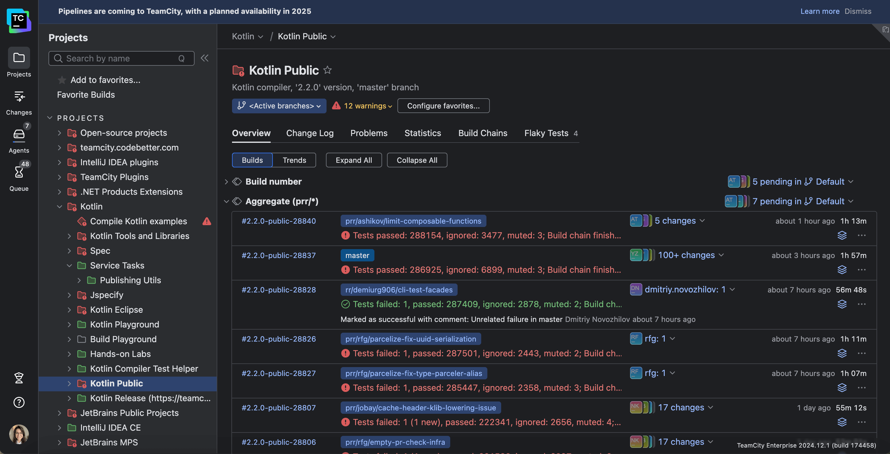
Task: Open build chain layers icon for build 28828
Action: [x=842, y=304]
